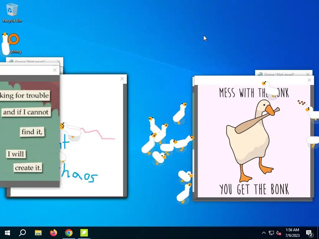The height and width of the screenshot is (239, 319).
Task: Close the chaos drawing window
Action: tap(122, 79)
